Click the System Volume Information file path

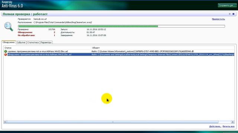[x=142, y=51]
